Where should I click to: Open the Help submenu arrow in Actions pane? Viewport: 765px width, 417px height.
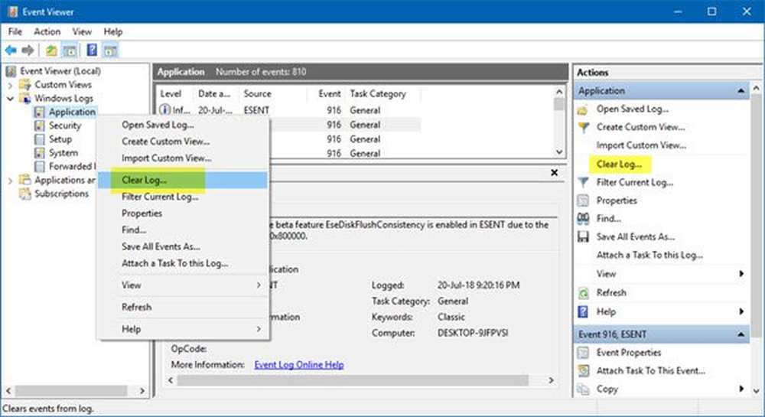[741, 311]
